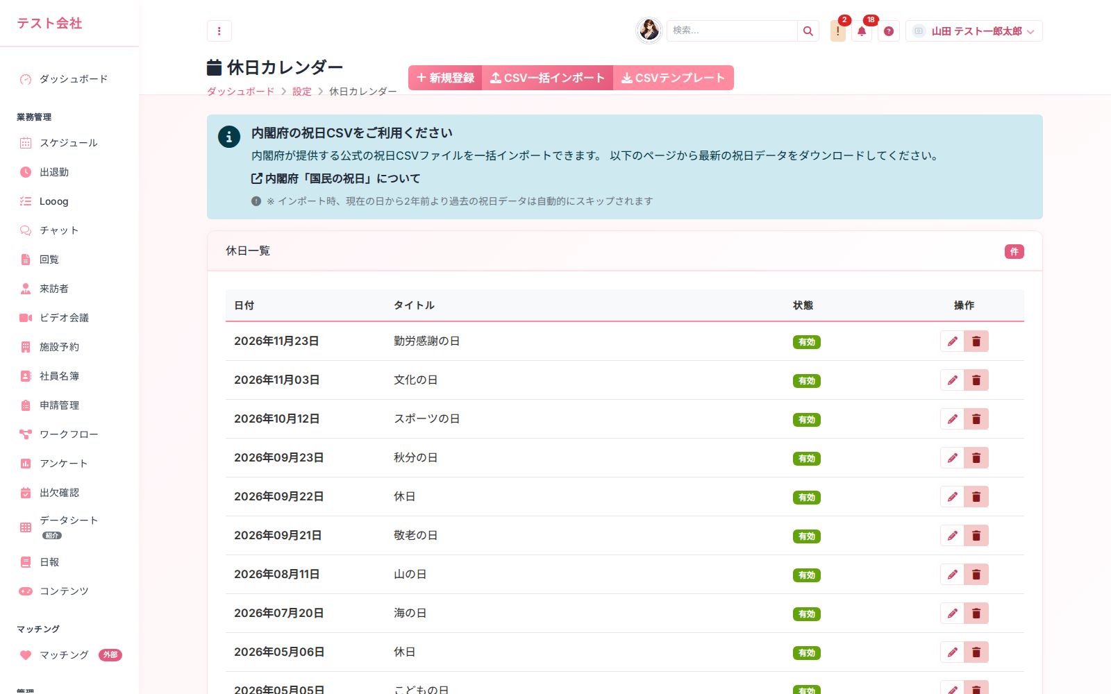Open データシート in the sidebar
This screenshot has height=694, width=1111.
(x=69, y=527)
